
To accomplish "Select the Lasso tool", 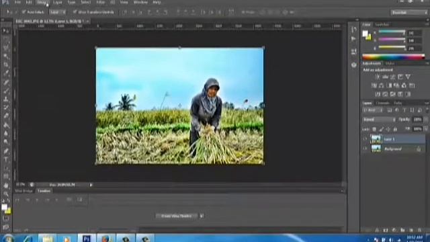I will [x=5, y=48].
